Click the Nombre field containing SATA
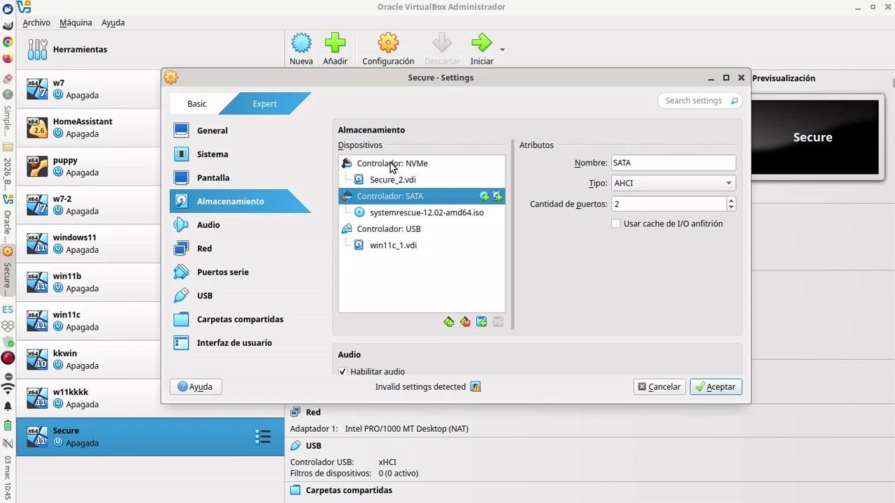 (x=673, y=163)
